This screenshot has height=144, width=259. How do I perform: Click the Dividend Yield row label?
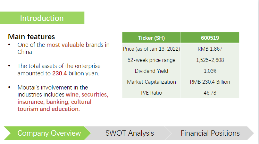pyautogui.click(x=151, y=71)
